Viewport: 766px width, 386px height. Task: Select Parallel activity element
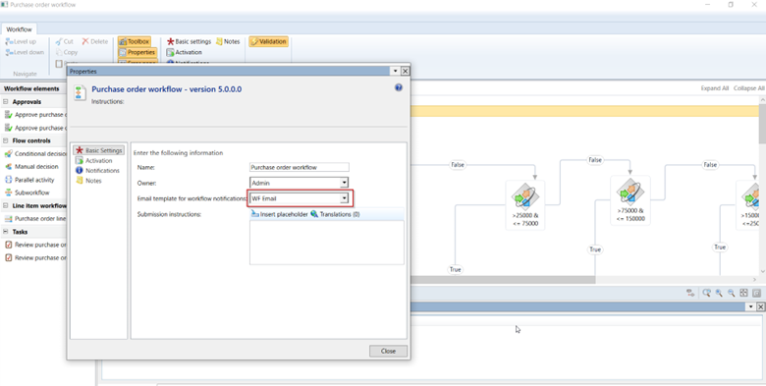30,180
